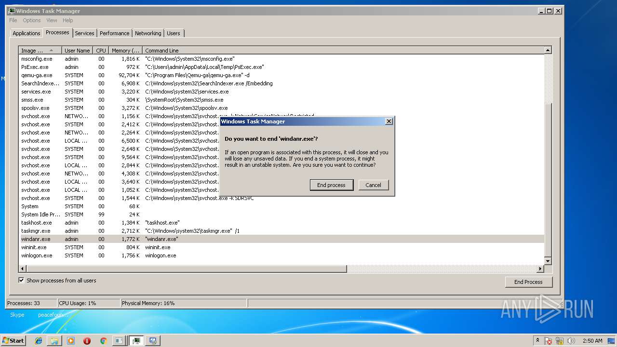Switch to the Applications tab
The width and height of the screenshot is (617, 347).
tap(27, 33)
